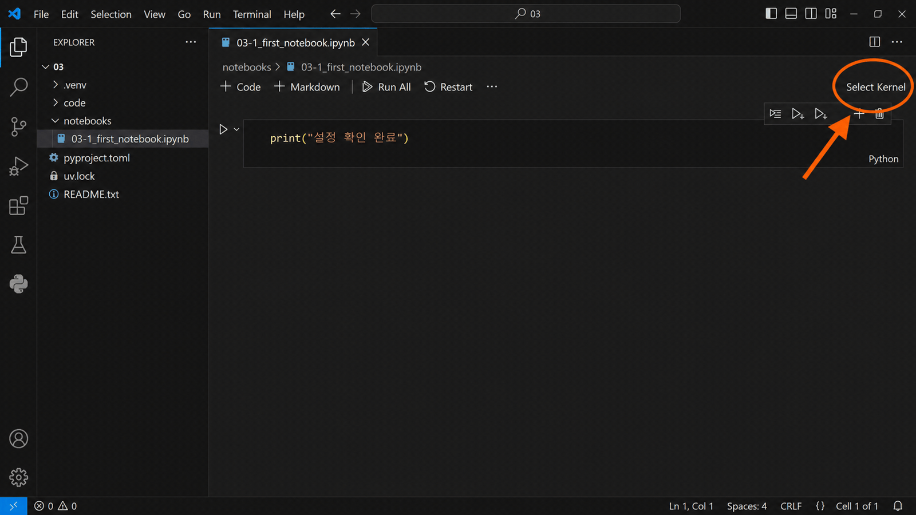Open the Explorer view in activity bar
Viewport: 916px width, 515px height.
click(18, 47)
